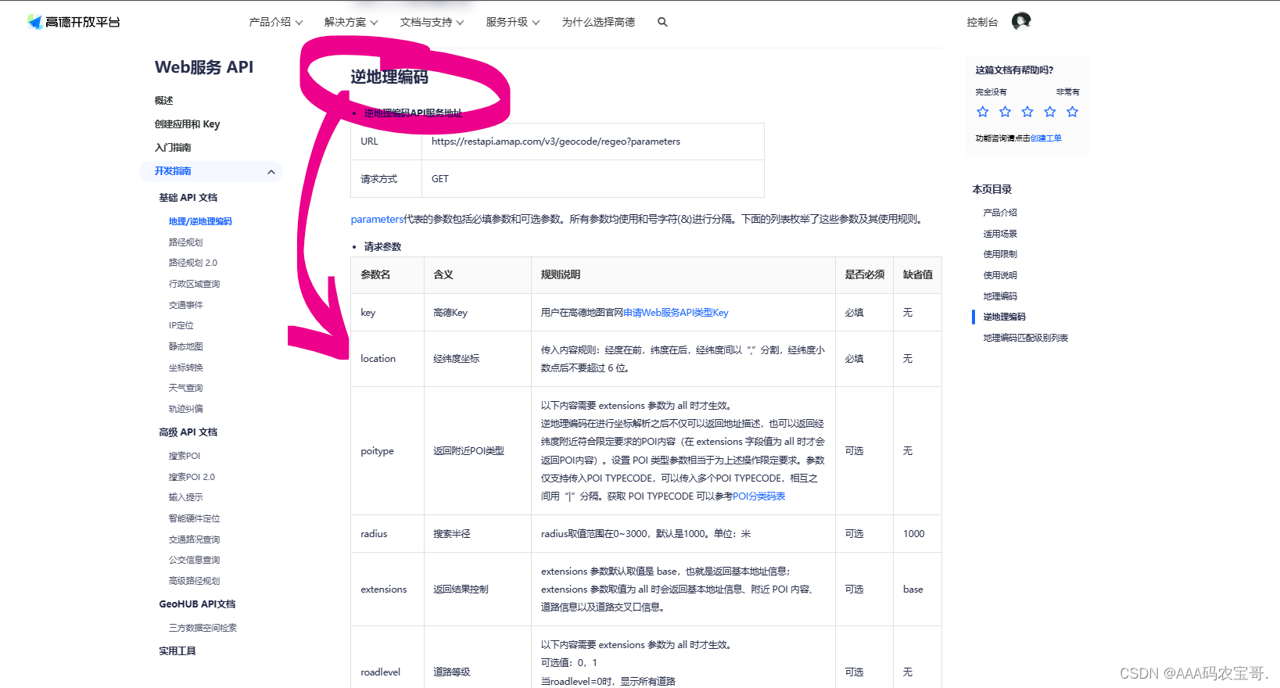Select the restapi.amap.com regeo URL text
The height and width of the screenshot is (688, 1280).
(556, 142)
